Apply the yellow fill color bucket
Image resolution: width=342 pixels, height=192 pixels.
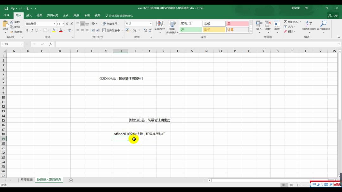(x=54, y=30)
